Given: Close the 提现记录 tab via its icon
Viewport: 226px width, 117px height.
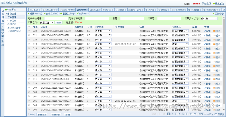Looking at the screenshot, I should (x=112, y=10).
